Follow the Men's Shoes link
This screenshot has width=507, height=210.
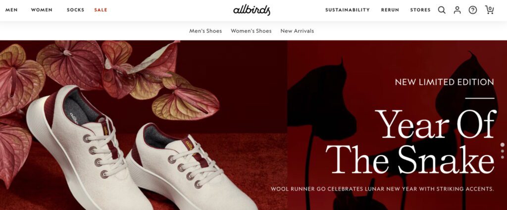(205, 31)
